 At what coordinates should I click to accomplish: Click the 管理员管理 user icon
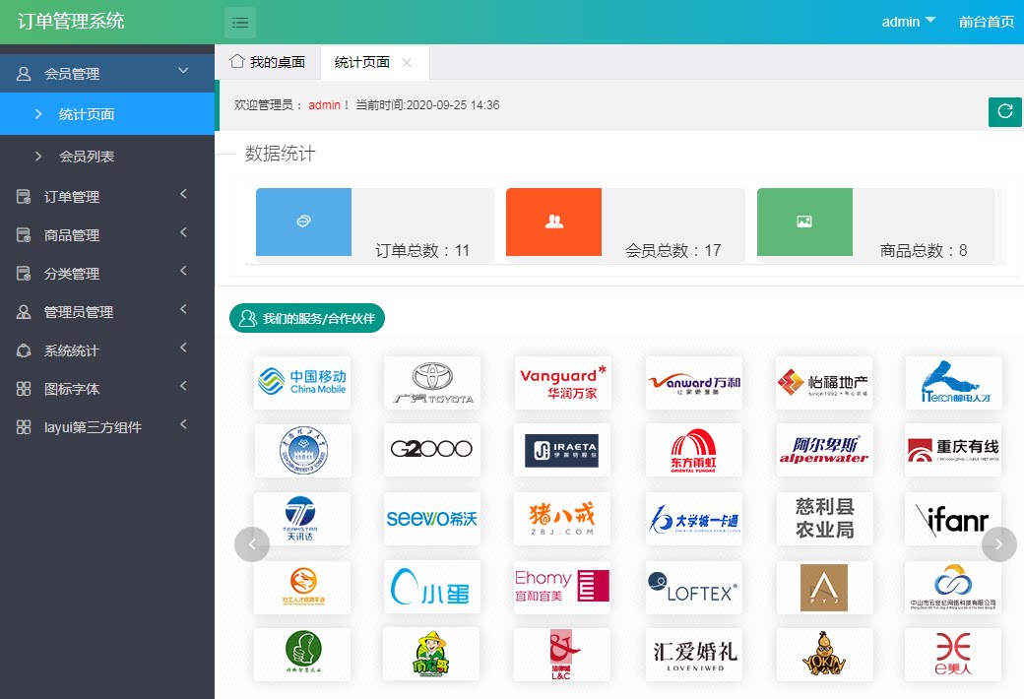[x=24, y=312]
